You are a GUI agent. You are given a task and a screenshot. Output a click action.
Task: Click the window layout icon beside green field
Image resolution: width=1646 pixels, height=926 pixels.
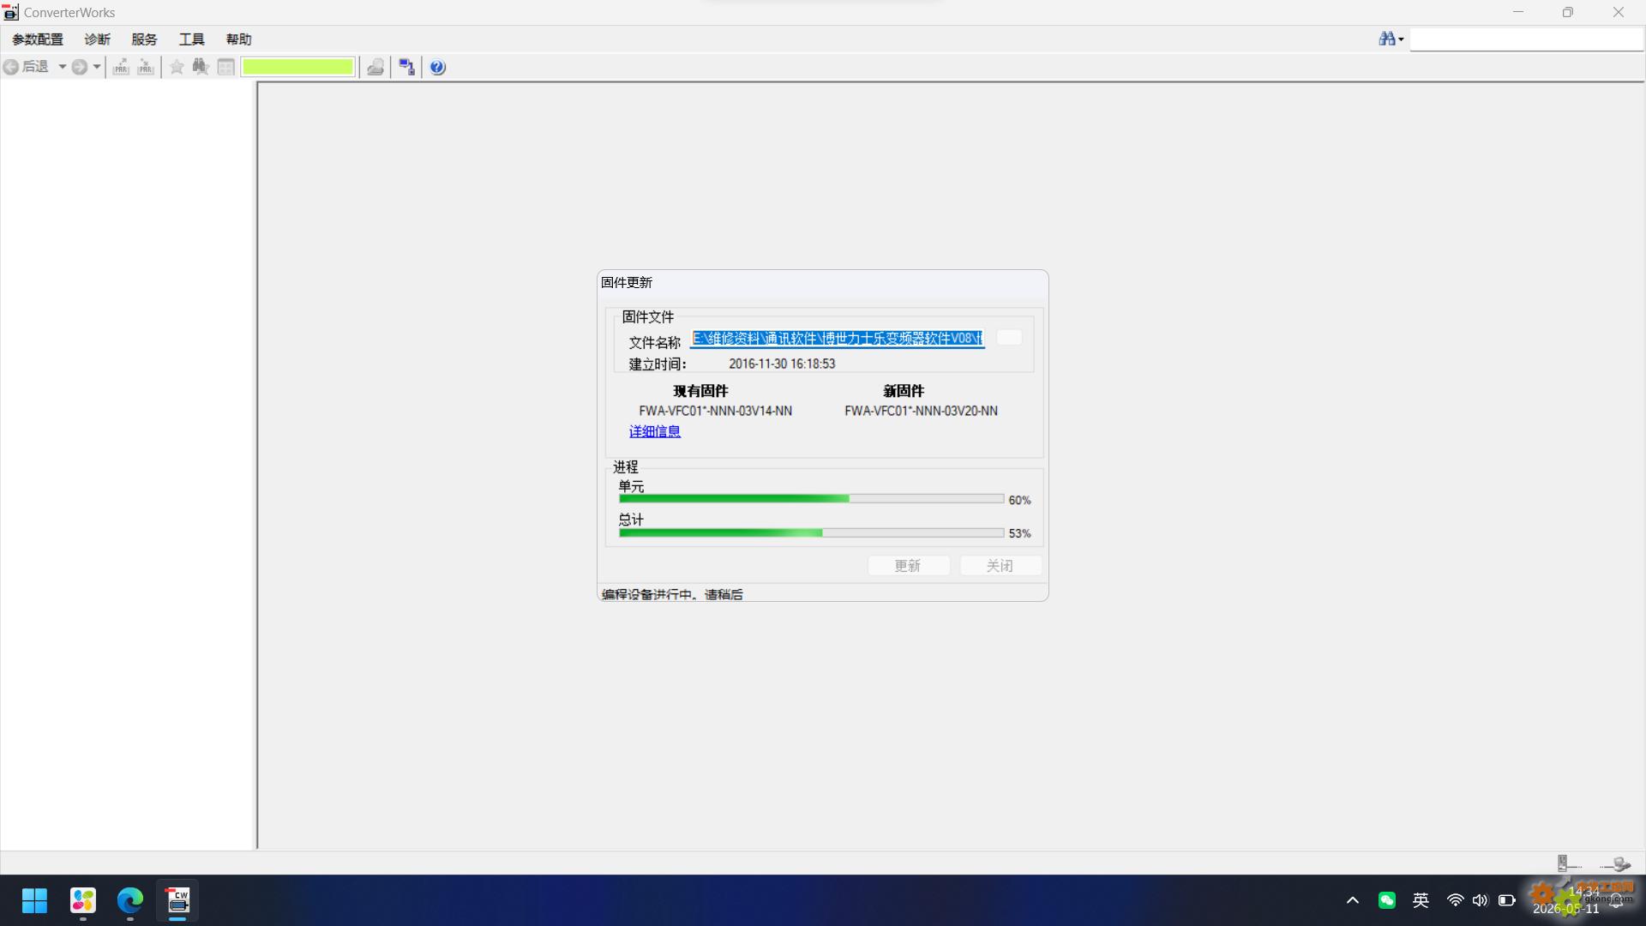(225, 67)
